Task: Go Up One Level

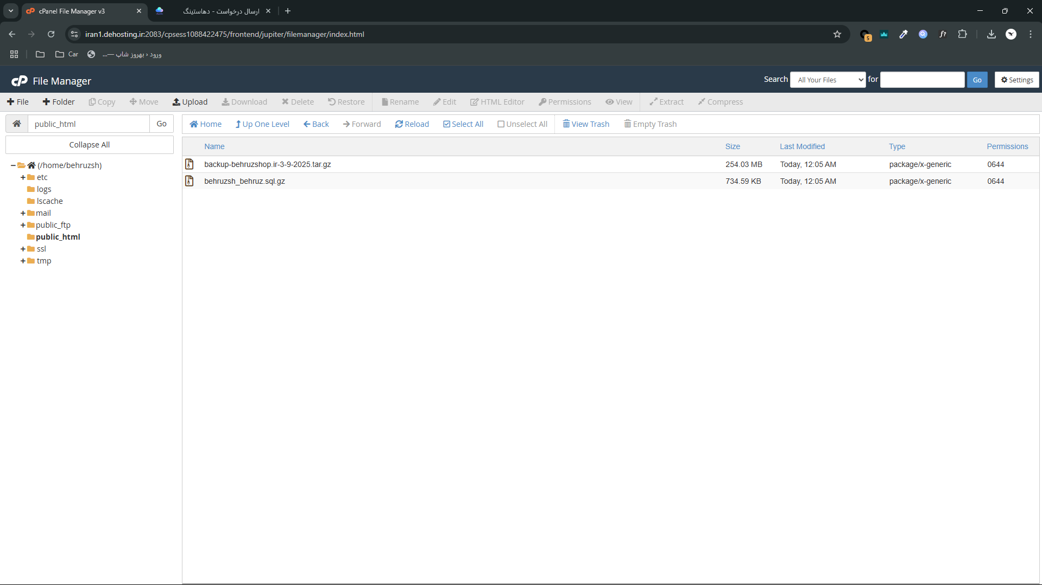Action: pos(262,124)
